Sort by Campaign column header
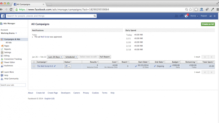 point(41,62)
